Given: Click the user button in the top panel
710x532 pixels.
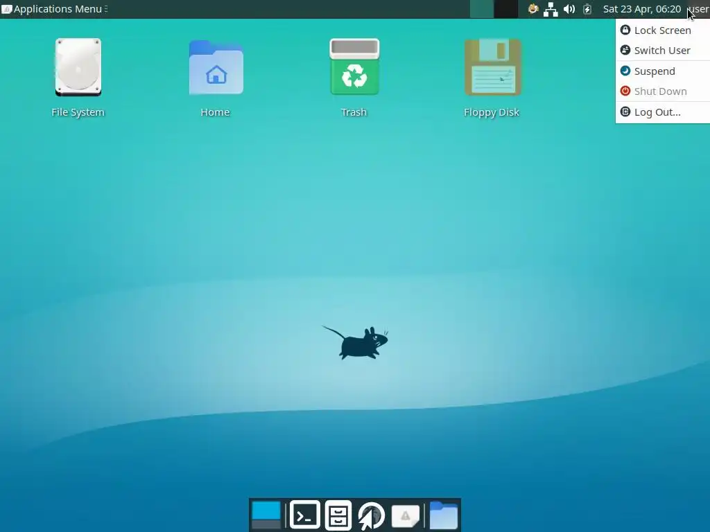Looking at the screenshot, I should 698,9.
